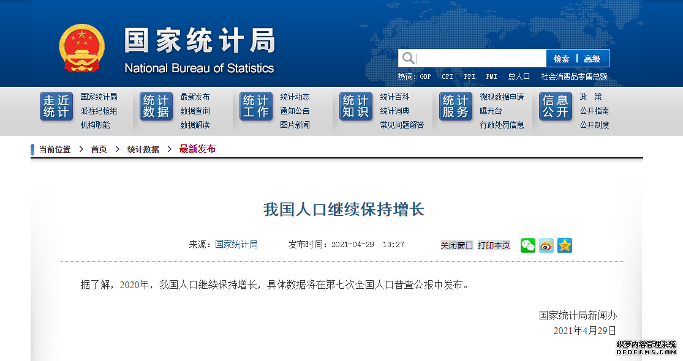The width and height of the screenshot is (683, 361).
Task: Open the 统计服务 blue tile
Action: coord(456,106)
